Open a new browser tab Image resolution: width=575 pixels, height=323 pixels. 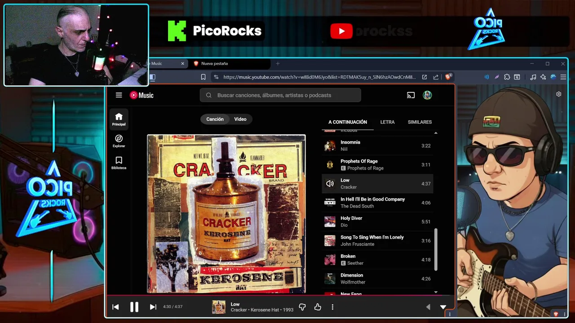click(x=278, y=64)
